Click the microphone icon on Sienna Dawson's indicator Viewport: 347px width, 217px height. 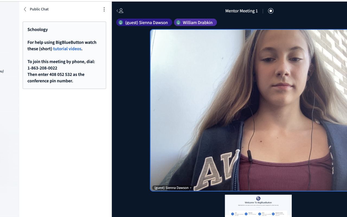pyautogui.click(x=121, y=22)
